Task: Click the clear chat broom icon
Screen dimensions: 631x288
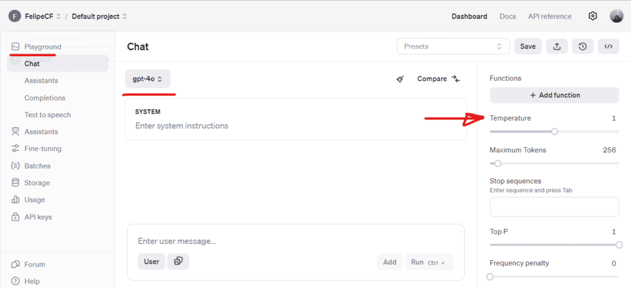Action: coord(401,79)
